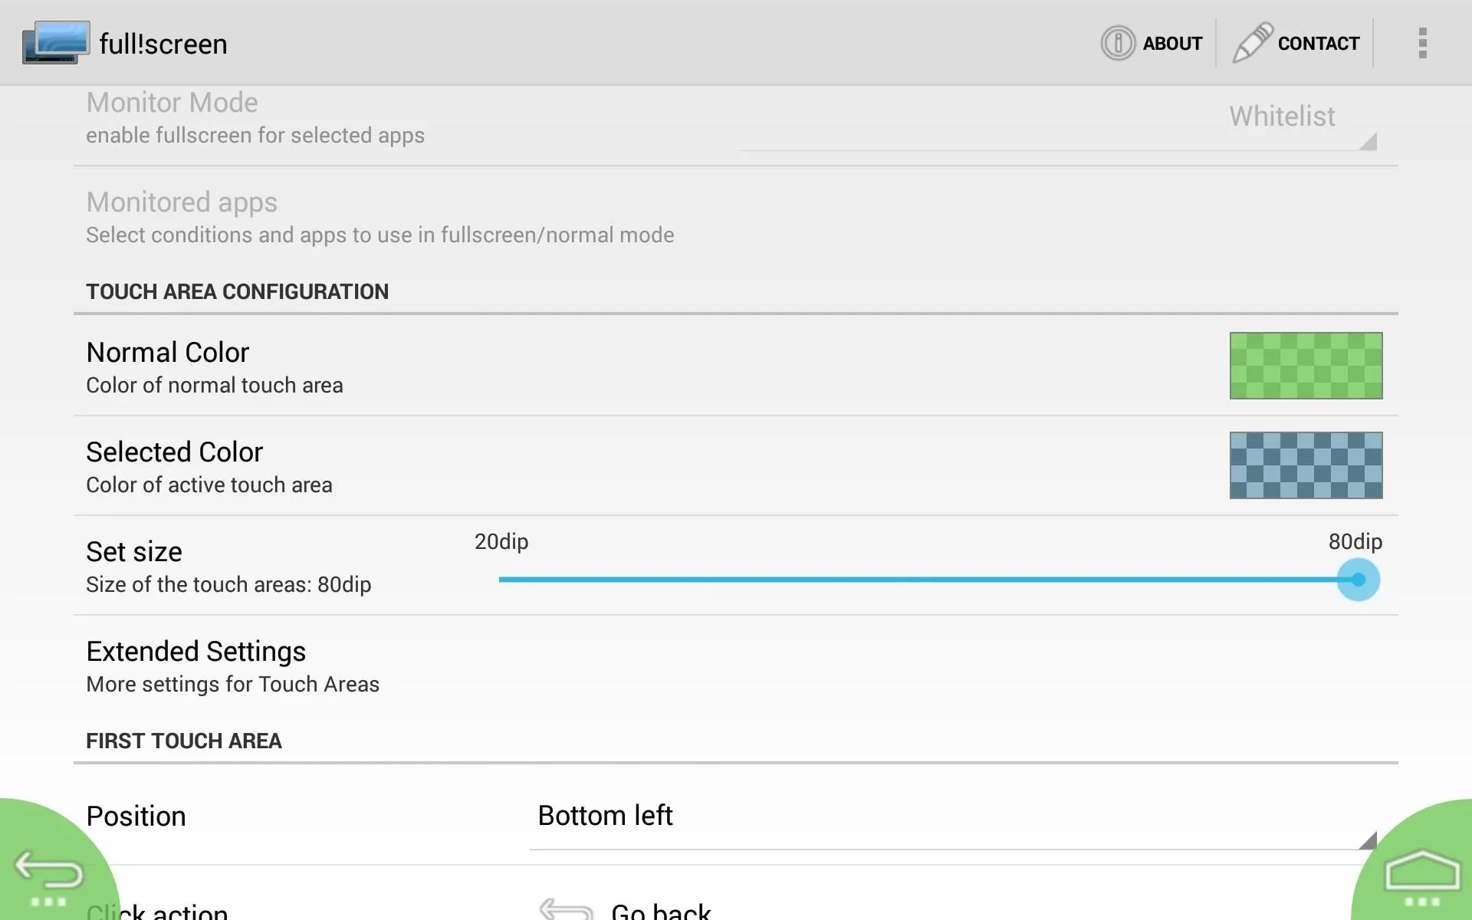The height and width of the screenshot is (920, 1472).
Task: Open the About info icon
Action: point(1118,43)
